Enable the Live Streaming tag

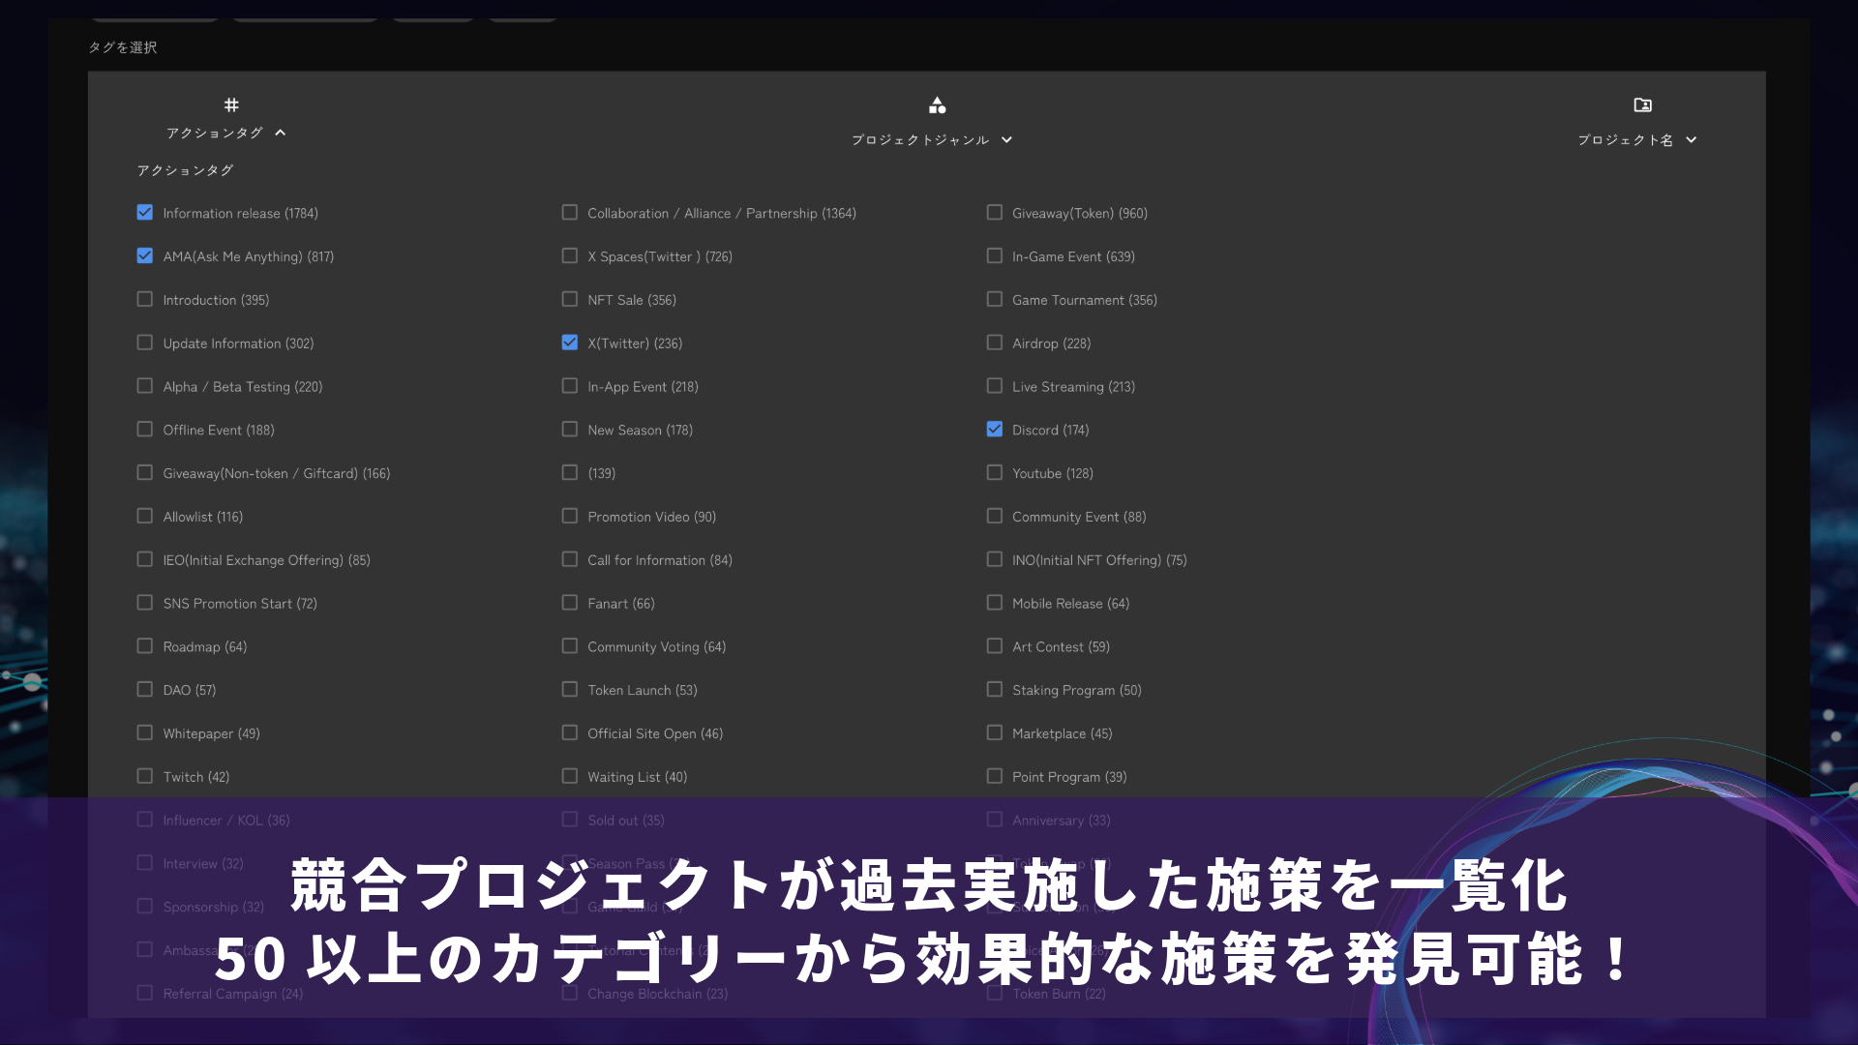[994, 386]
